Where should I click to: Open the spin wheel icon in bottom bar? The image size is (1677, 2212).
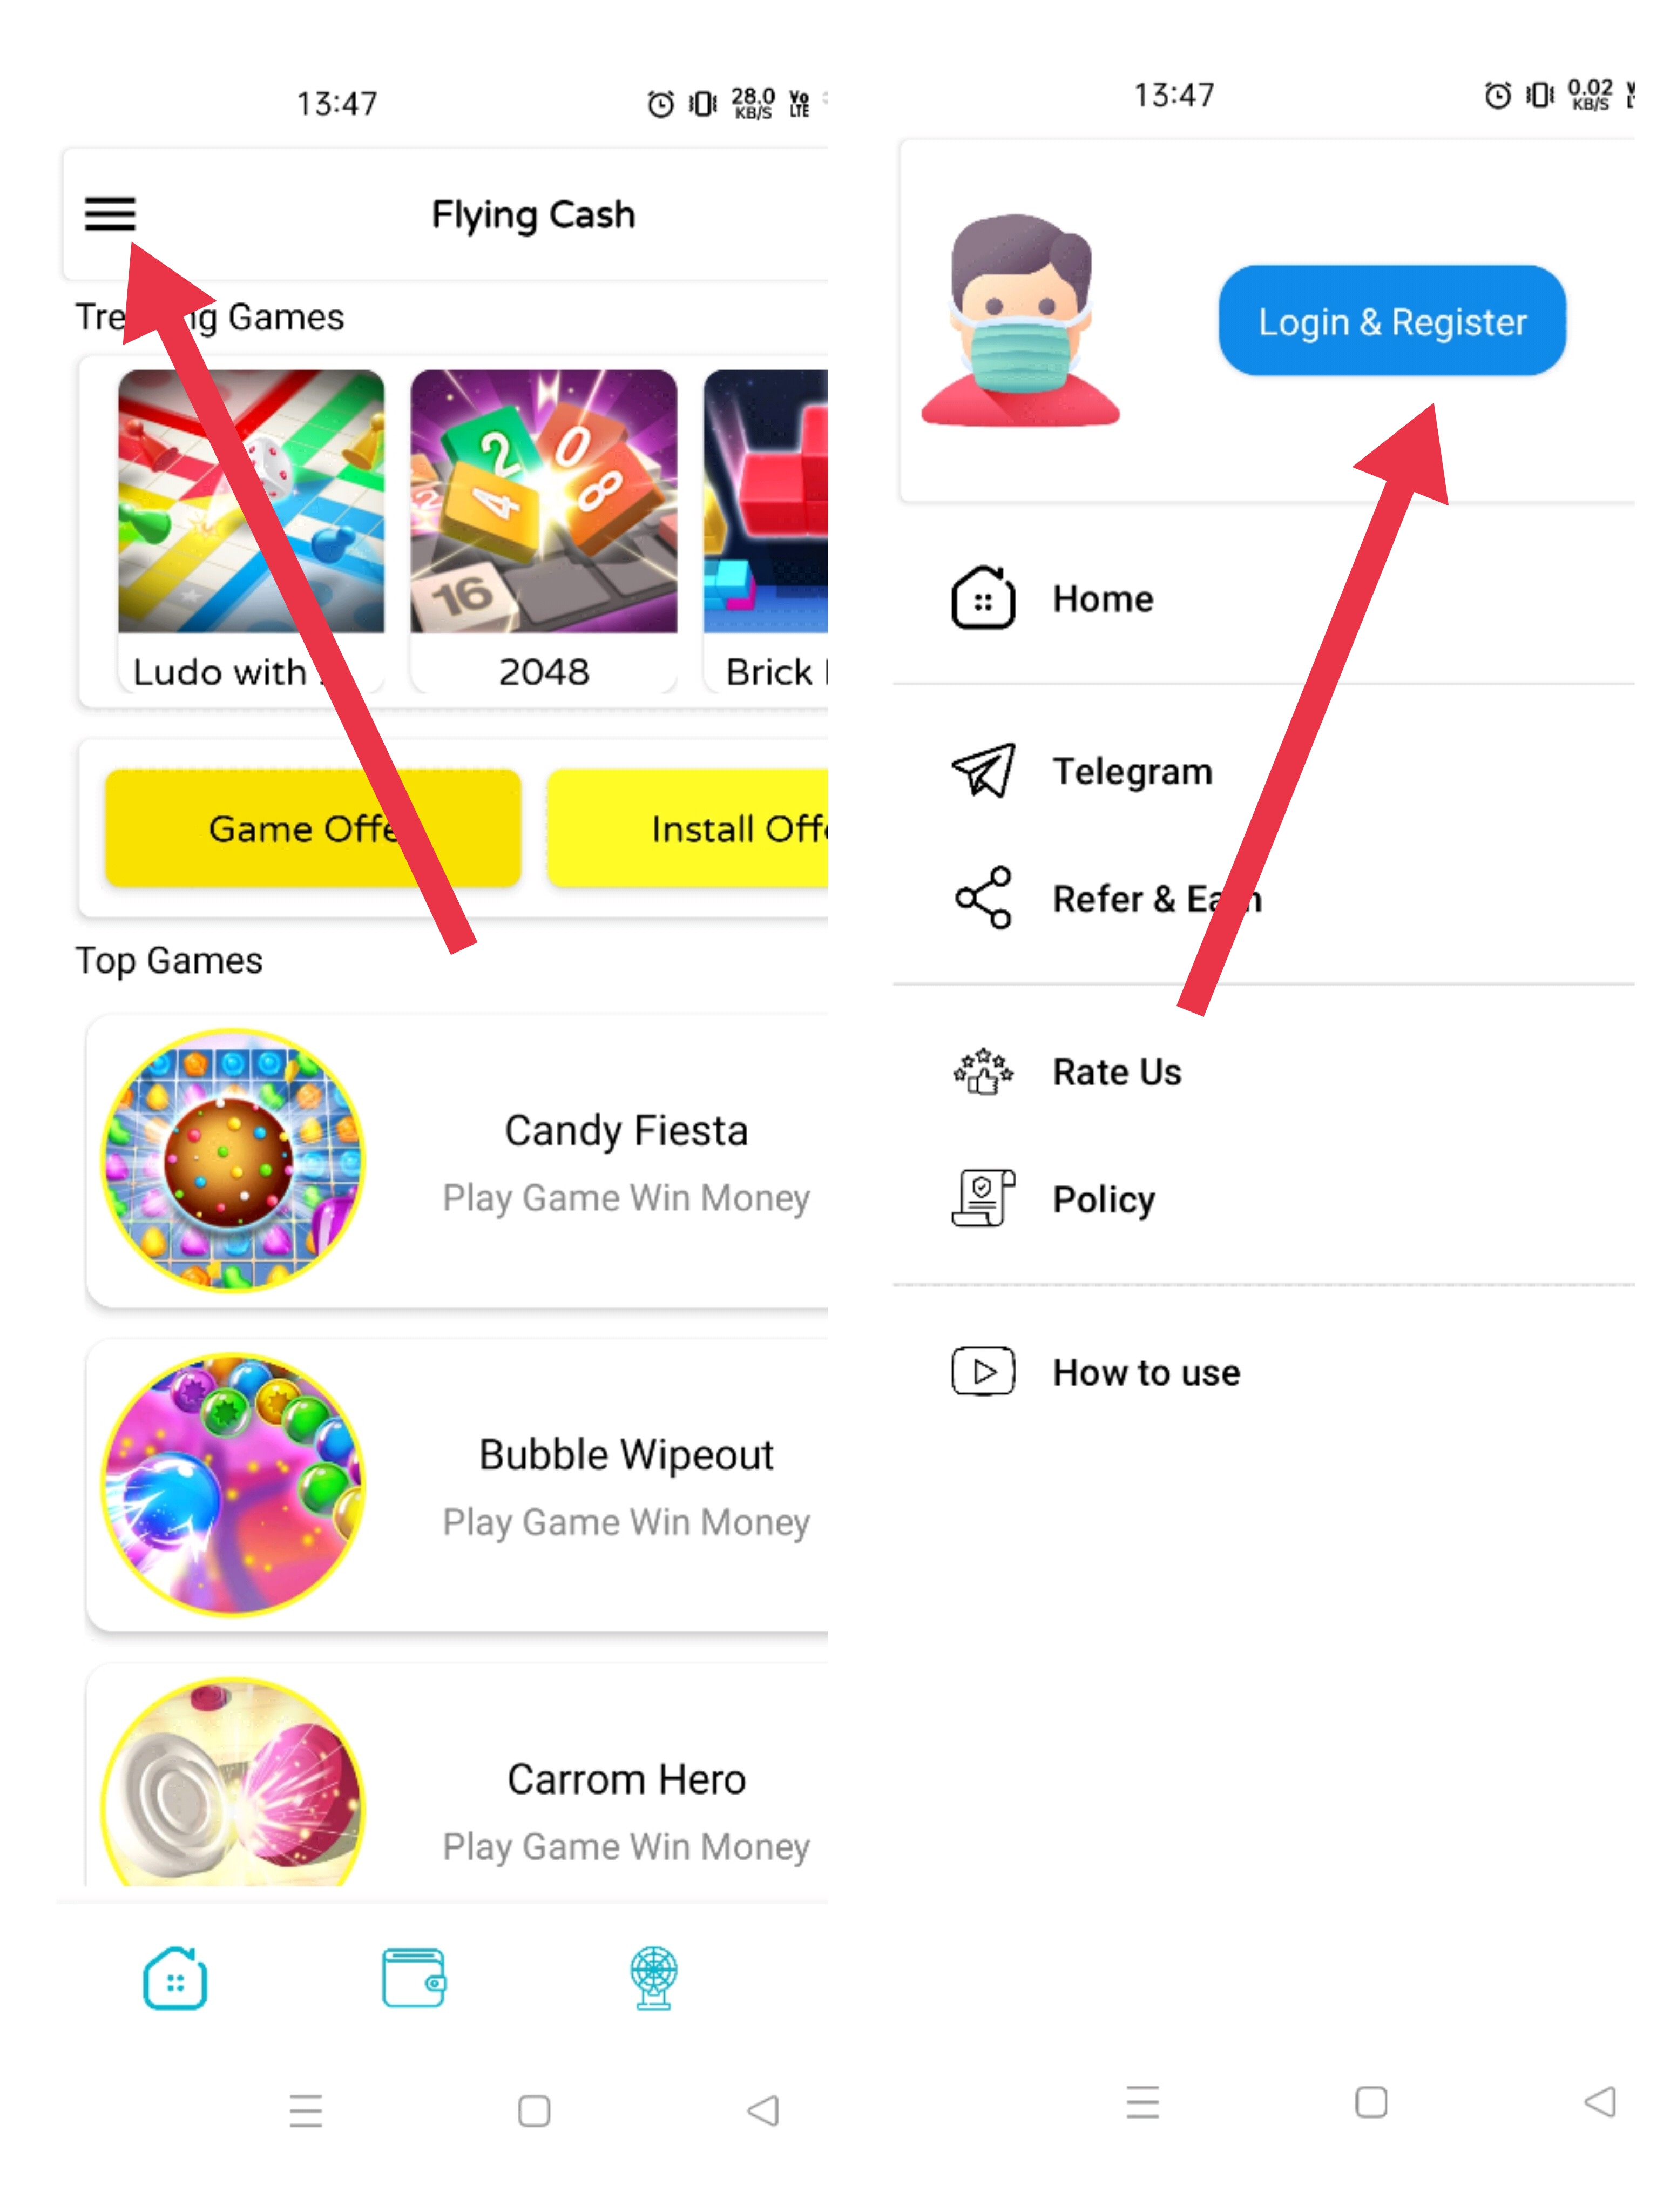pyautogui.click(x=654, y=1977)
